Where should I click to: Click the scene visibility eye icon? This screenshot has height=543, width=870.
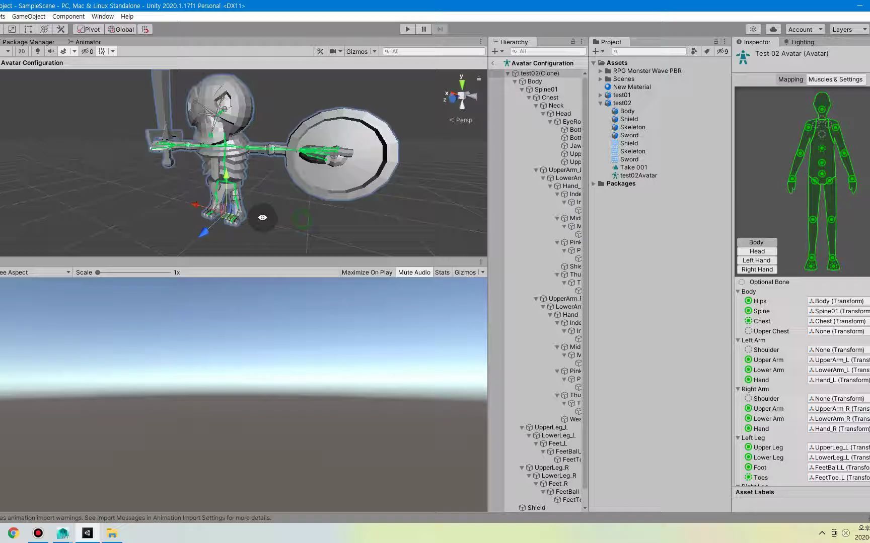coord(86,51)
